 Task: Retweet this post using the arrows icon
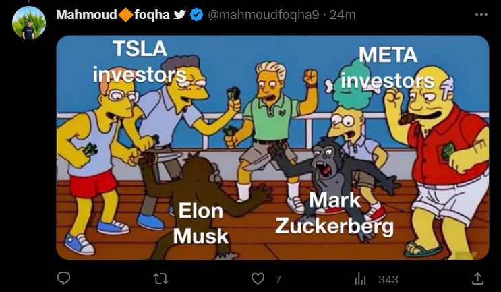pos(160,279)
